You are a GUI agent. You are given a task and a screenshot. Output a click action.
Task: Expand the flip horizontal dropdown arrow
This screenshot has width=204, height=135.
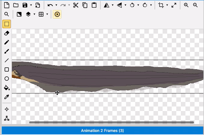click(113, 5)
